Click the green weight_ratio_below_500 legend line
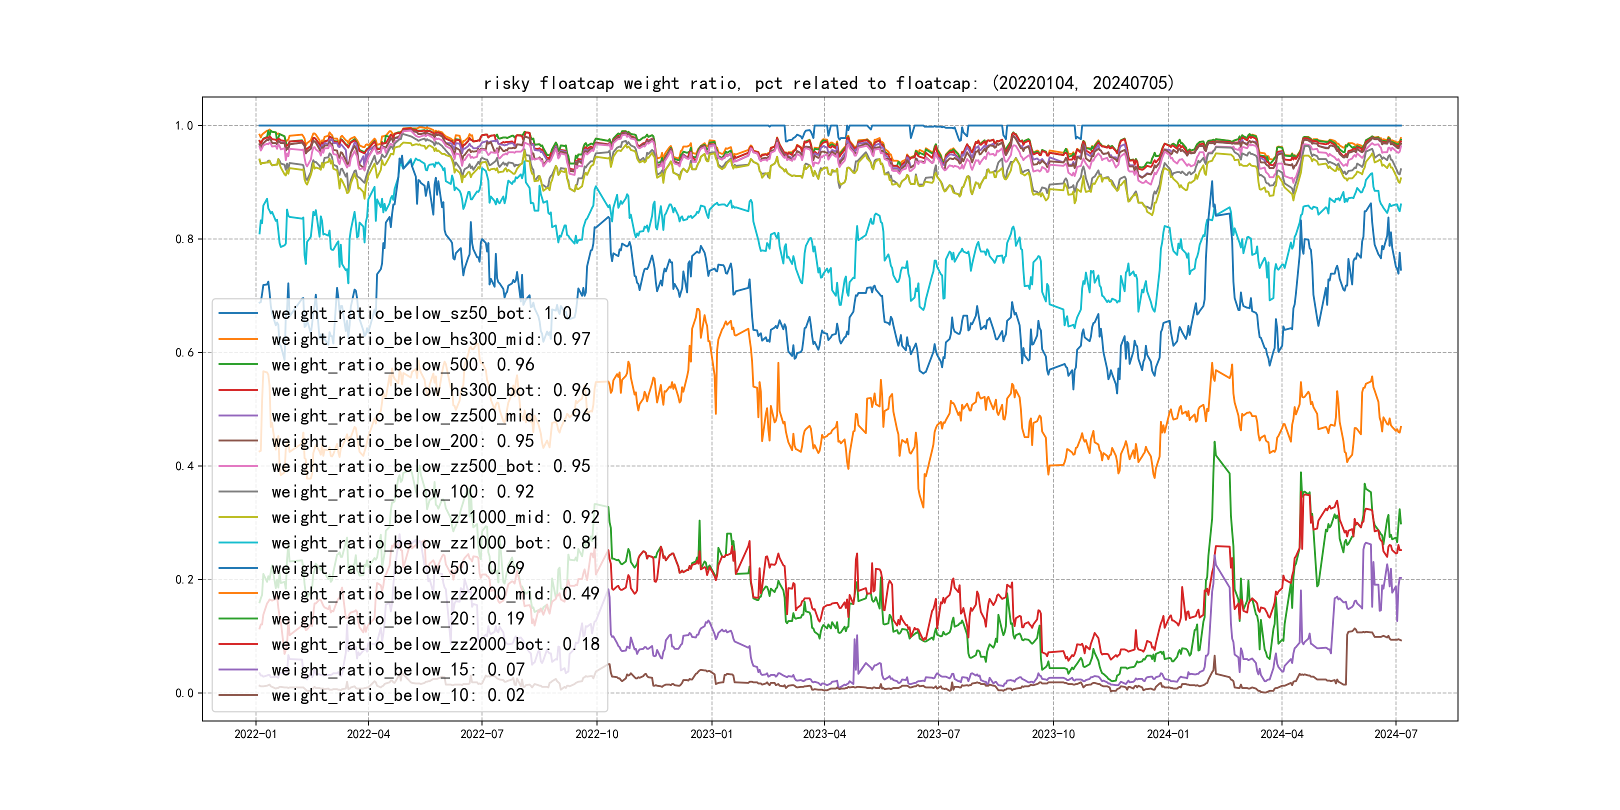 coord(237,365)
